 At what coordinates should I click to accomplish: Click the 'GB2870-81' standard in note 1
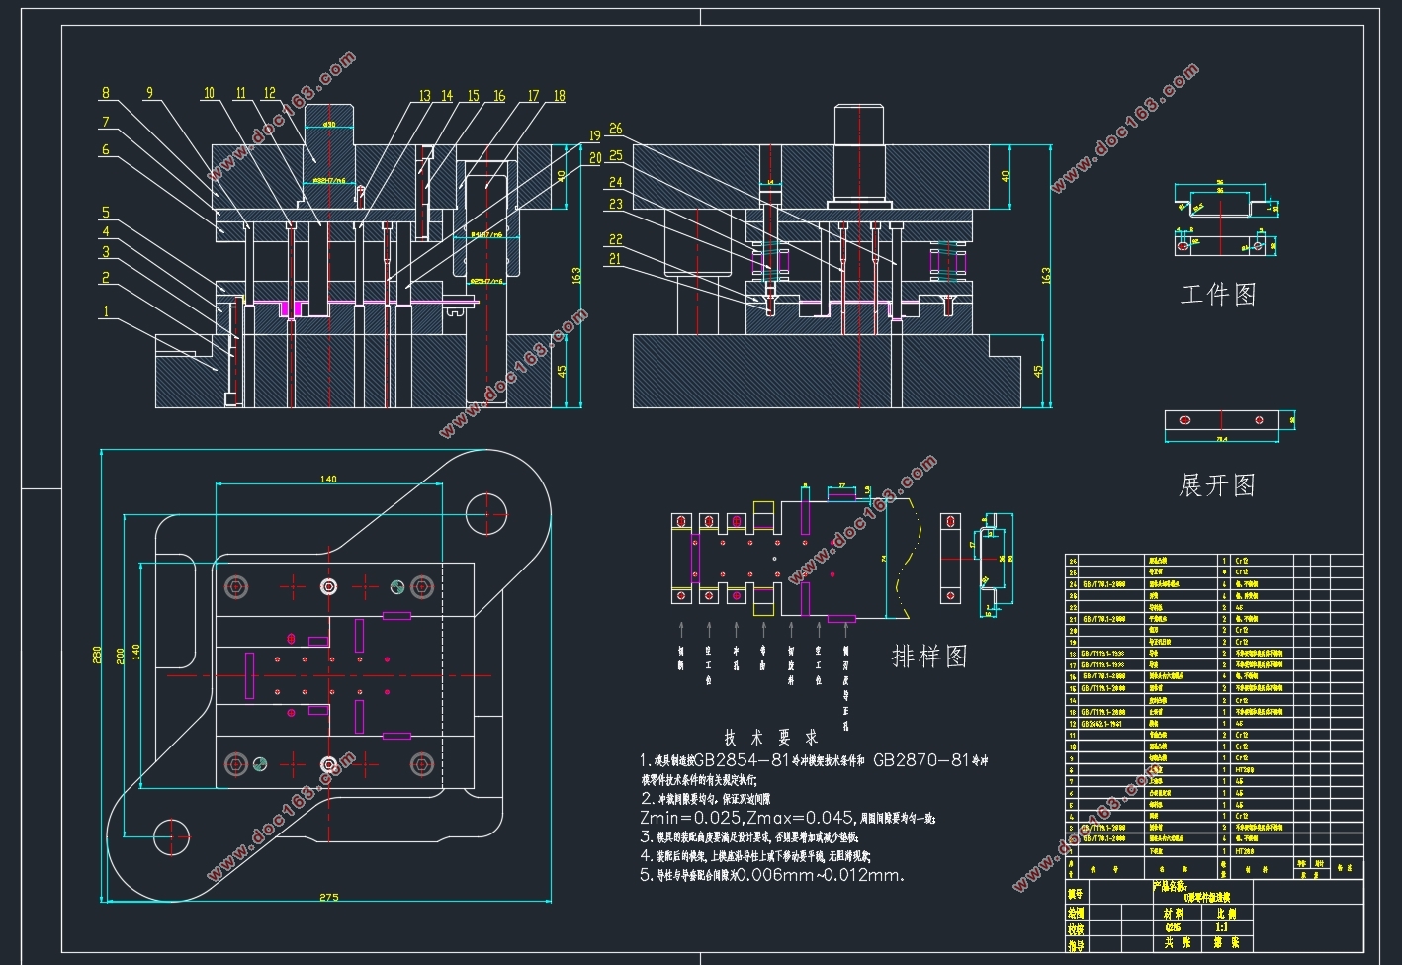click(x=922, y=761)
